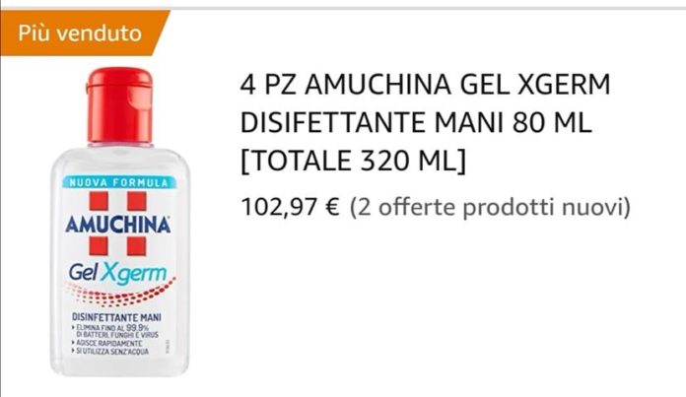The height and width of the screenshot is (397, 686).
Task: Click the euro symbol beside the price
Action: [332, 207]
